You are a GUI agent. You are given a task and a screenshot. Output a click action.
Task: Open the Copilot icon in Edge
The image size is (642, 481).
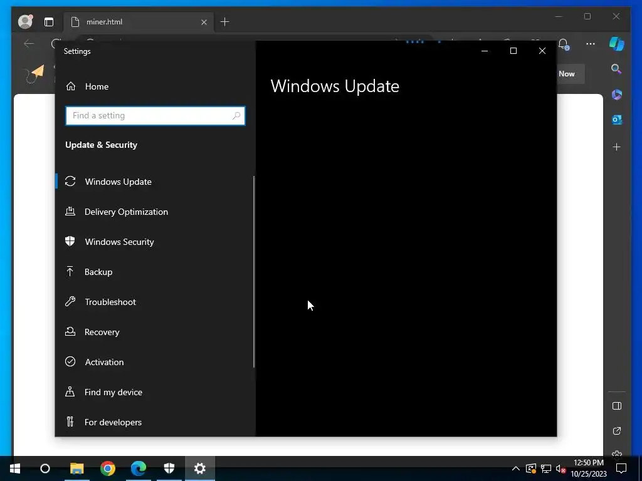click(617, 44)
